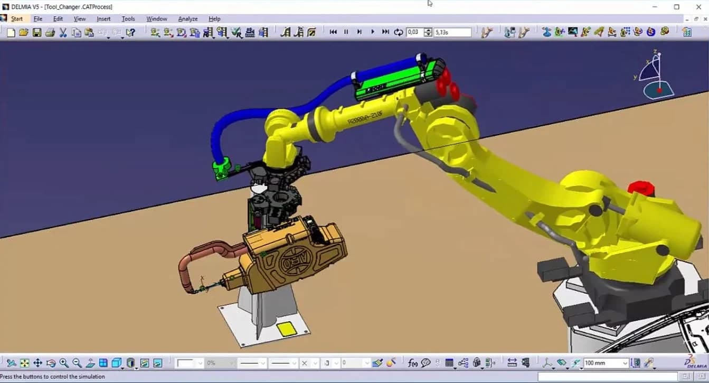Print using the printer icon
The height and width of the screenshot is (383, 709).
coord(50,32)
